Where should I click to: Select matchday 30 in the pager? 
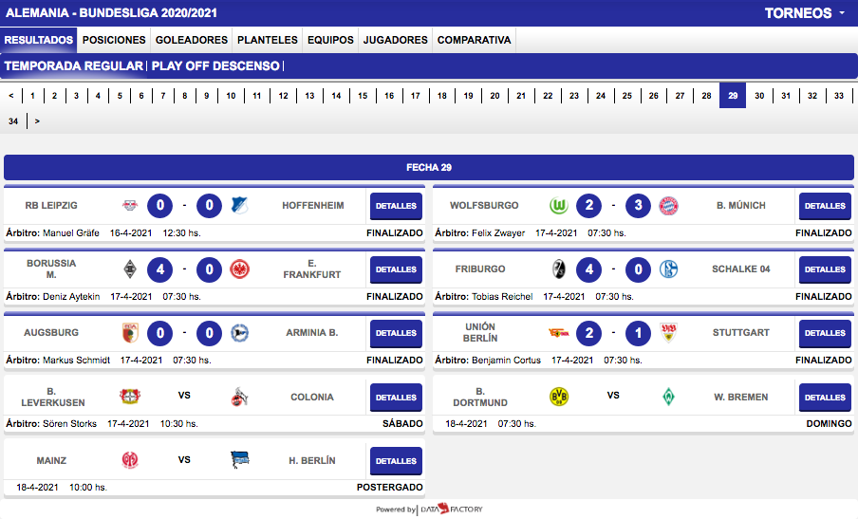(x=759, y=96)
